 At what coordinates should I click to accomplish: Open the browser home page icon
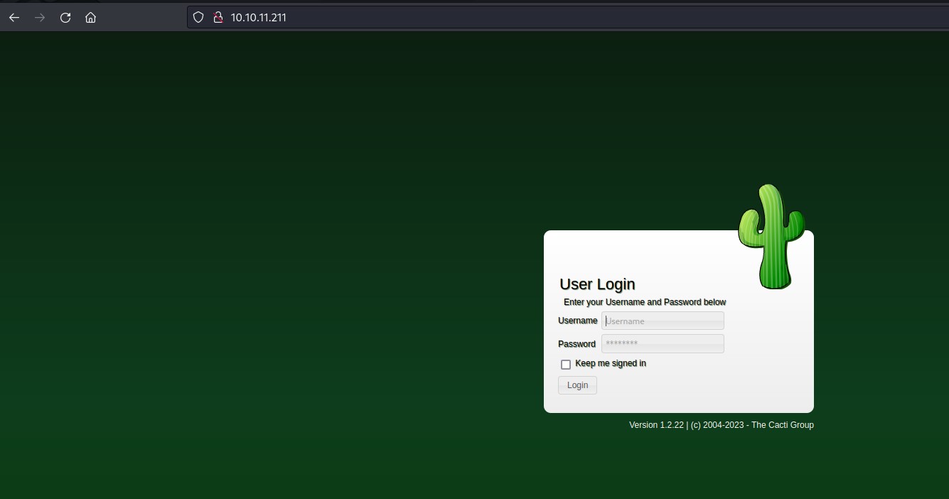point(91,18)
